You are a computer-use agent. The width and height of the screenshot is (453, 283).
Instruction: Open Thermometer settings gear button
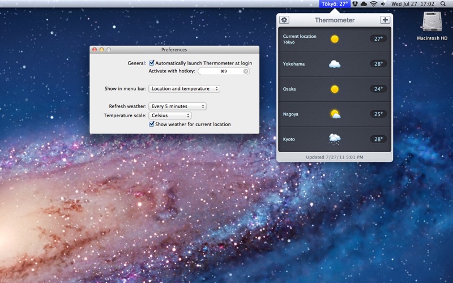[284, 20]
